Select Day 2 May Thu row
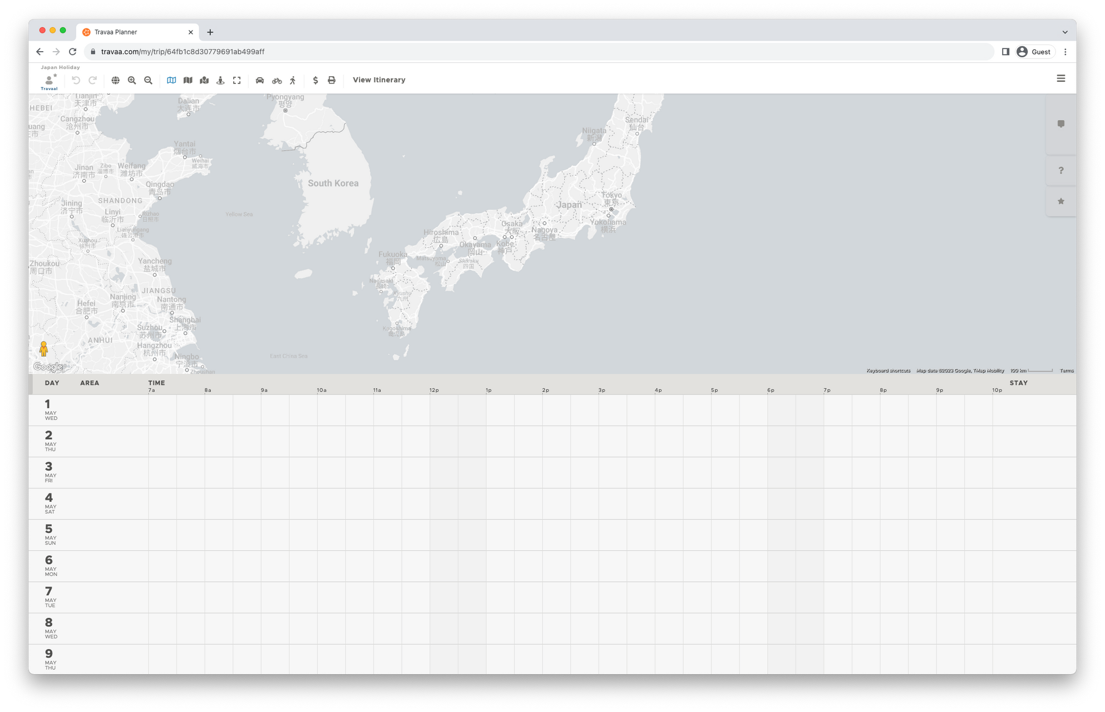The width and height of the screenshot is (1105, 712). pyautogui.click(x=552, y=442)
